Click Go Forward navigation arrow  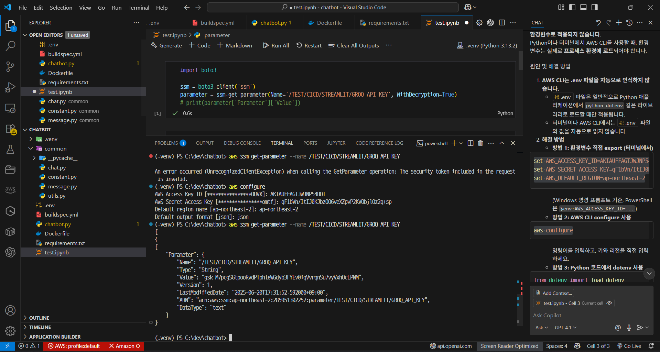click(198, 7)
